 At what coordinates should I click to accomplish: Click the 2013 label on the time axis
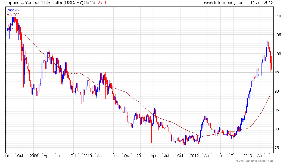pyautogui.click(x=248, y=156)
